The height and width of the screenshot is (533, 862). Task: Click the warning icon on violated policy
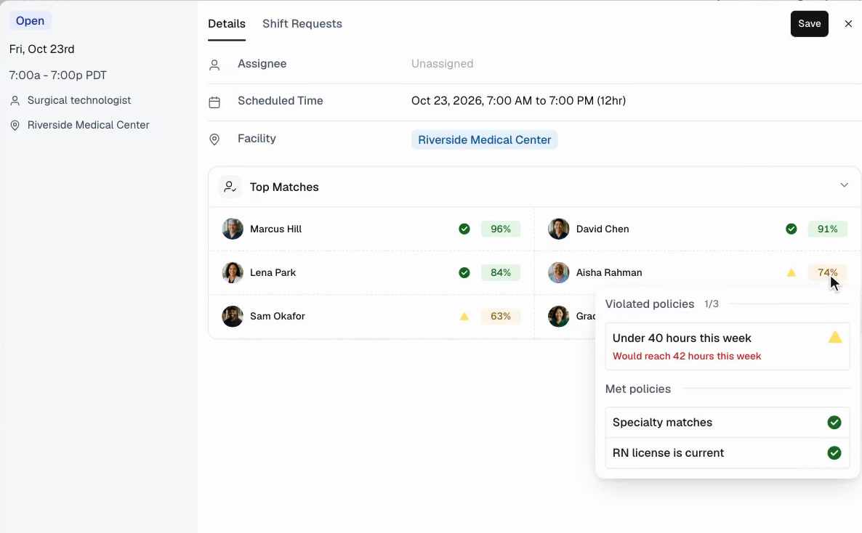(834, 338)
